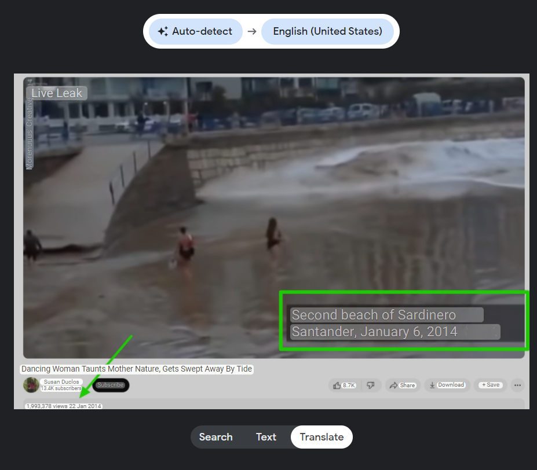Click the Save to playlist button
The height and width of the screenshot is (470, 537).
pos(490,385)
